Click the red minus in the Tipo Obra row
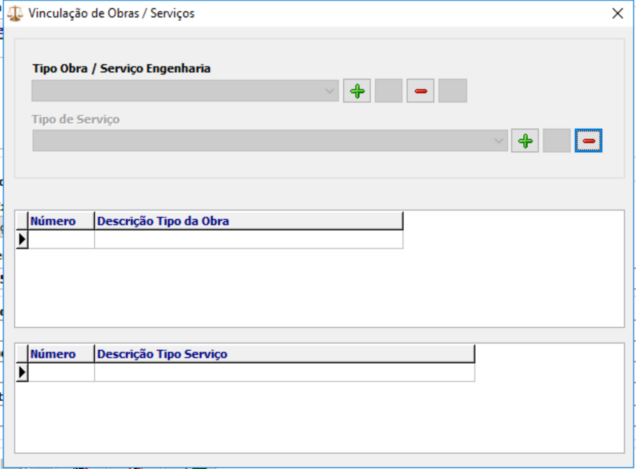This screenshot has width=636, height=469. click(420, 91)
